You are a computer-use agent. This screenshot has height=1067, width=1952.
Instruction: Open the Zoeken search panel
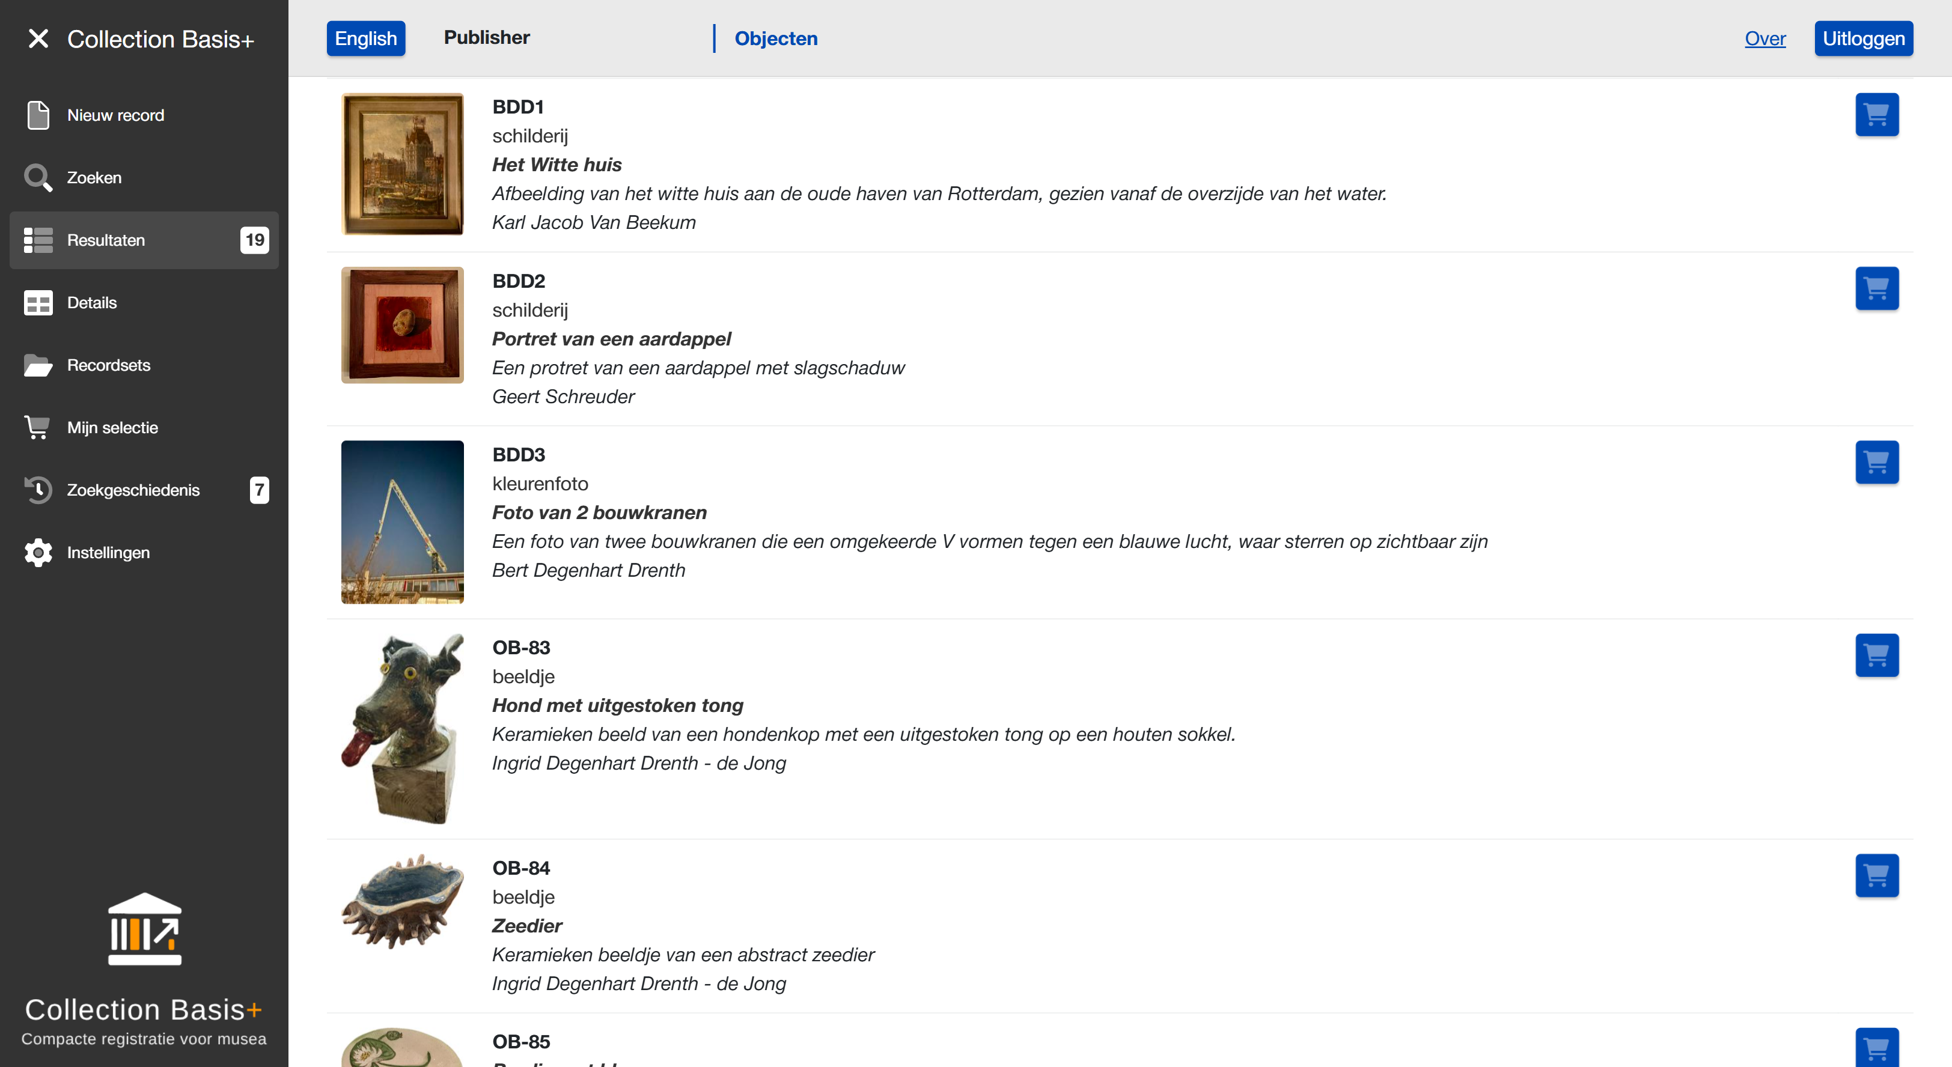[x=94, y=177]
